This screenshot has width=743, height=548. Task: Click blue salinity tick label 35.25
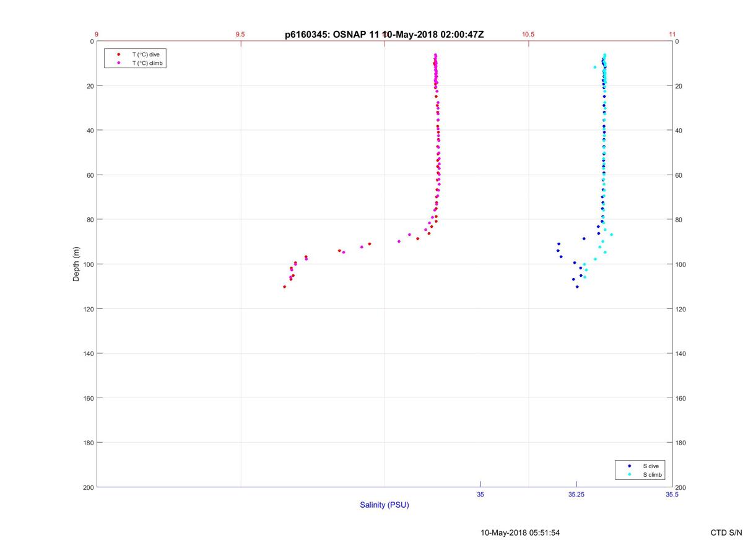click(x=576, y=494)
